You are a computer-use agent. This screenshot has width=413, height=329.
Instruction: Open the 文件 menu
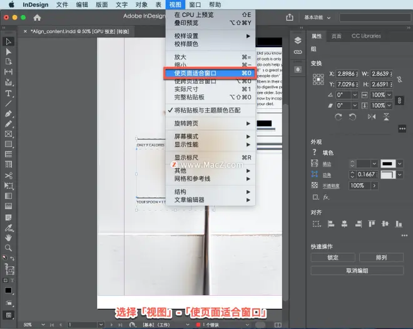(x=62, y=5)
